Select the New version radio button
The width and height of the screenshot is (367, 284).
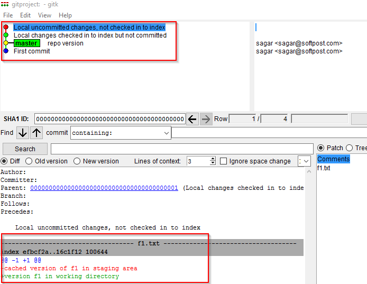click(77, 161)
